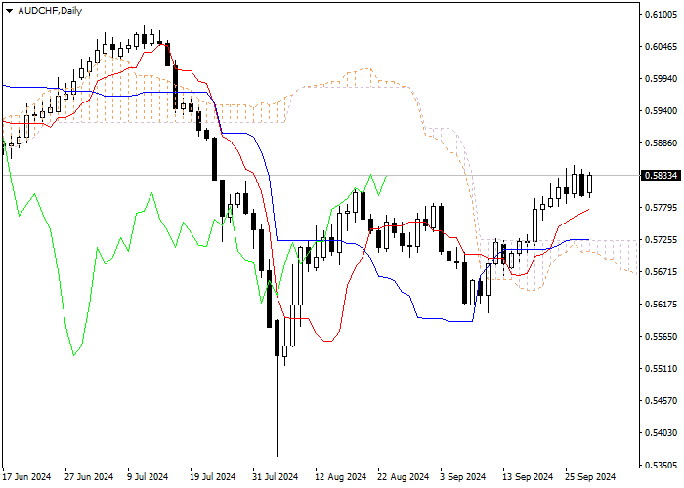Click the 0.58860 price axis label
The width and height of the screenshot is (684, 488).
[x=661, y=143]
